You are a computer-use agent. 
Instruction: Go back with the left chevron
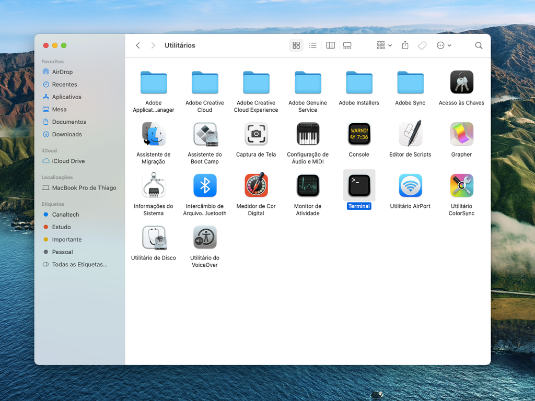click(138, 45)
